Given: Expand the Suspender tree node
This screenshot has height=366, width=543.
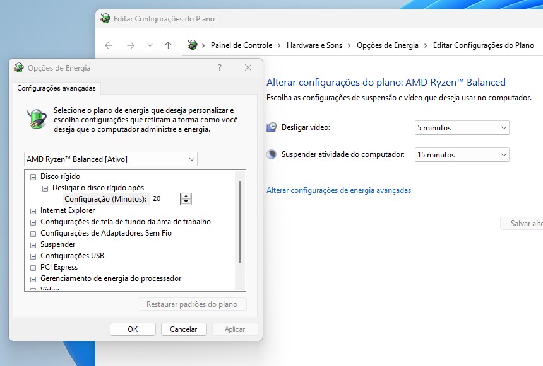Looking at the screenshot, I should 33,246.
